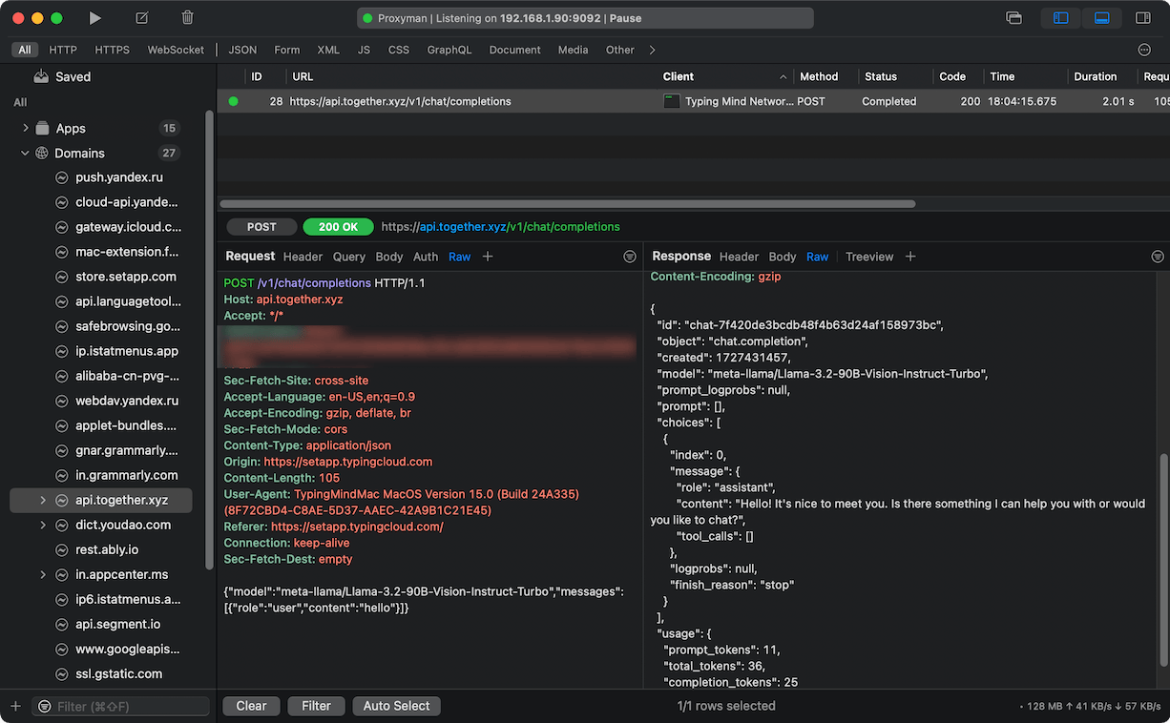This screenshot has height=723, width=1170.
Task: Click the Typing Mind app icon in row
Action: (x=672, y=101)
